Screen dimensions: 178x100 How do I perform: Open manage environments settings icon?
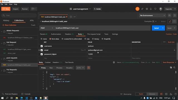pyautogui.click(x=175, y=16)
